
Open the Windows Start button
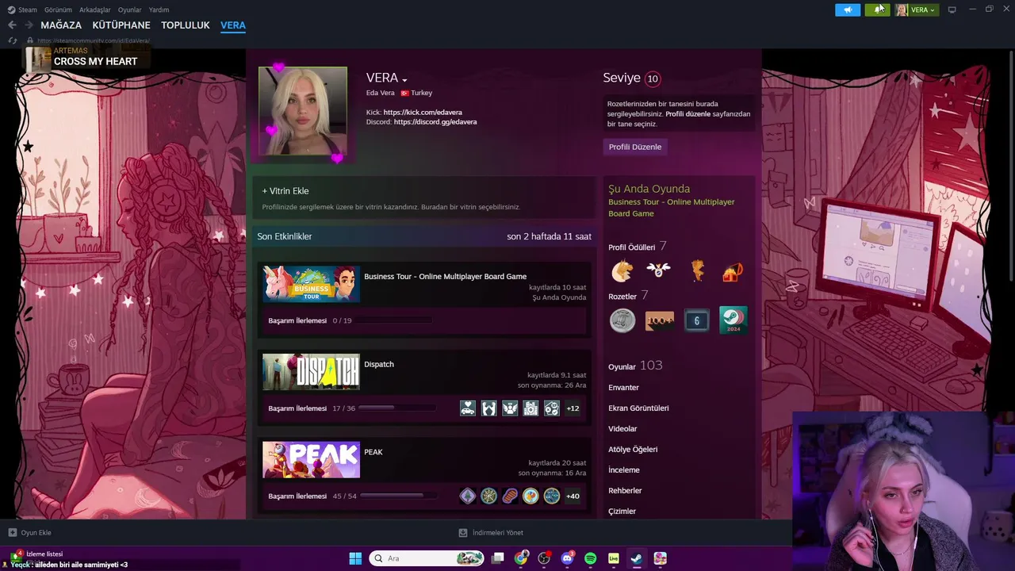coord(355,558)
